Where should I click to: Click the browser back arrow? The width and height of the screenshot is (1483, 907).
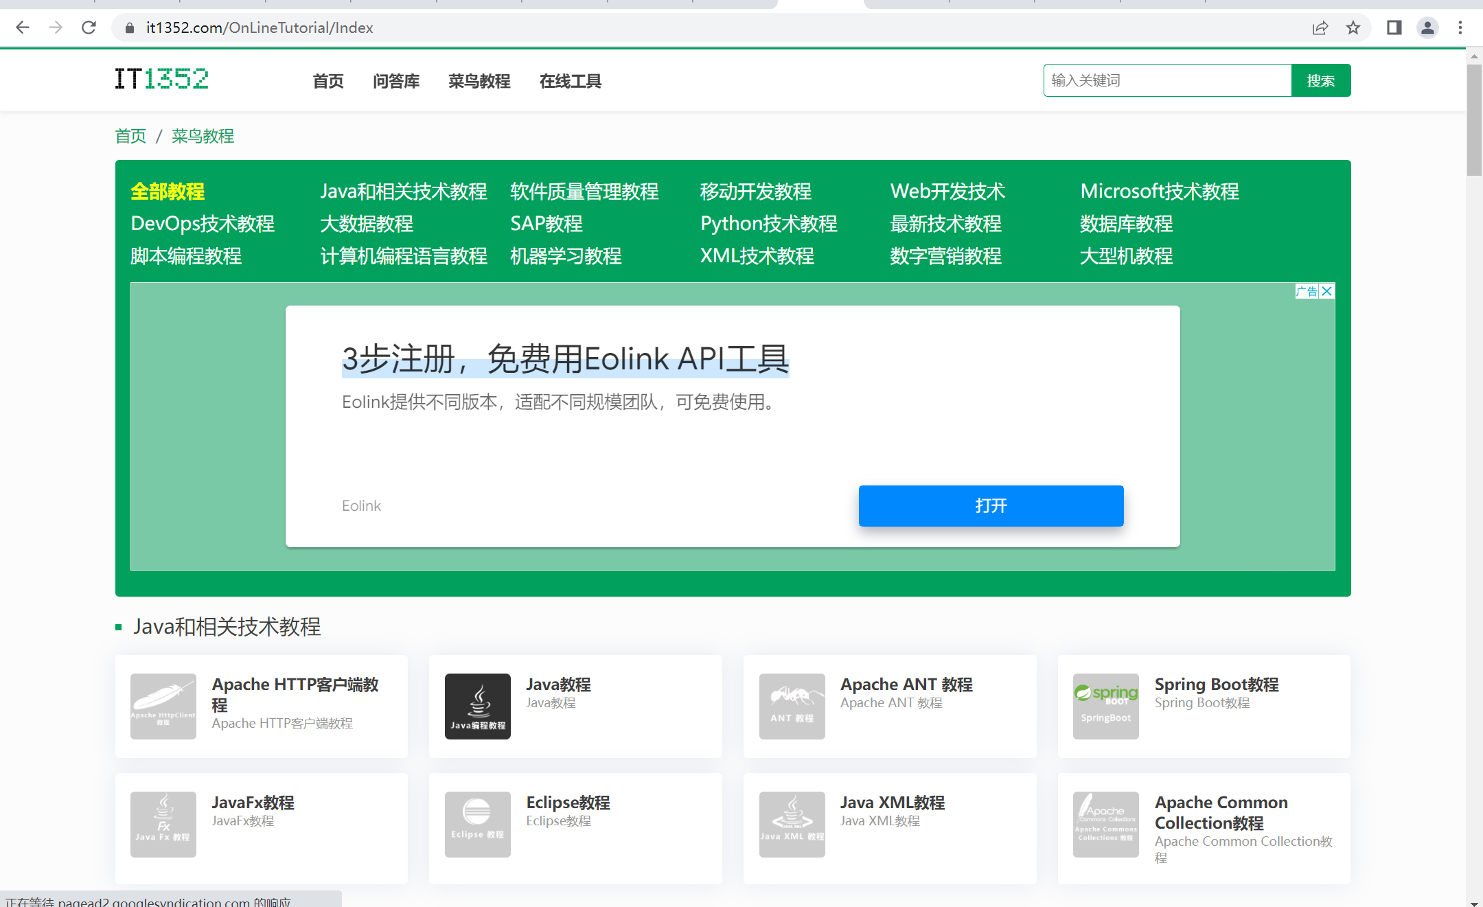(x=23, y=27)
